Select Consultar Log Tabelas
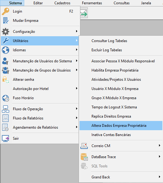Screen dimensions: 163x183 click(121, 41)
